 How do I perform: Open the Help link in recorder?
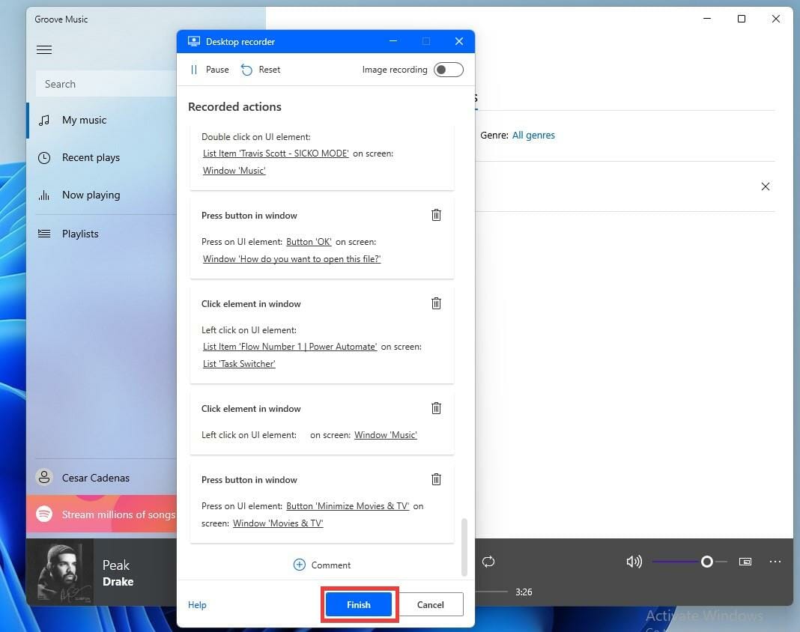point(197,605)
